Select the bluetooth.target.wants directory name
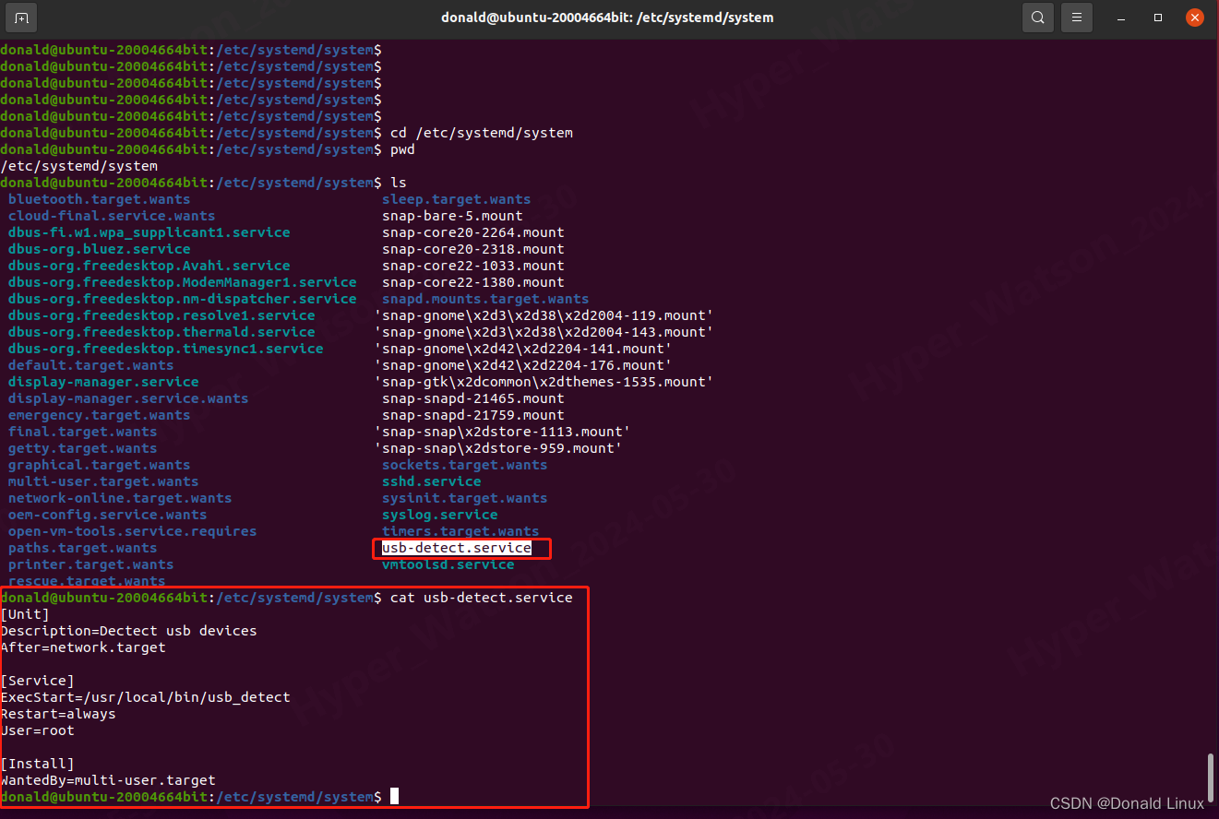Screen dimensions: 1219x819 click(x=98, y=199)
